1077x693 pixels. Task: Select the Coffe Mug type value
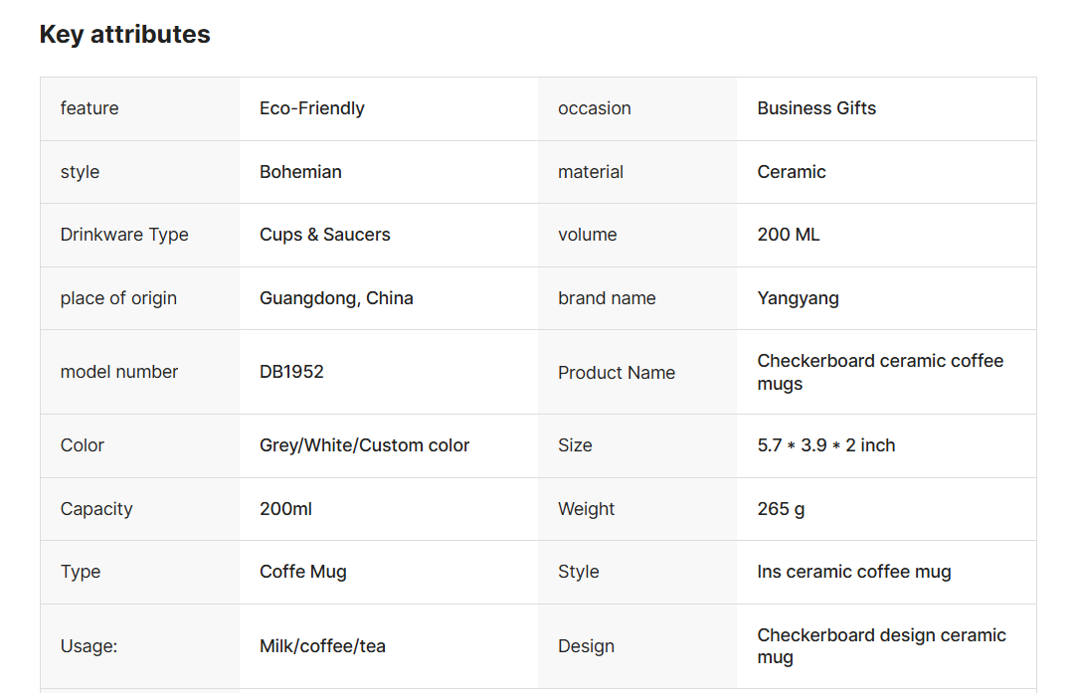[x=303, y=572]
